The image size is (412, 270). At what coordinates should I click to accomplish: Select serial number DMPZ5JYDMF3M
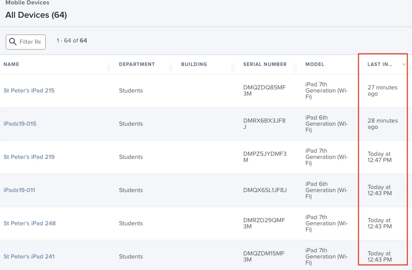pos(265,157)
